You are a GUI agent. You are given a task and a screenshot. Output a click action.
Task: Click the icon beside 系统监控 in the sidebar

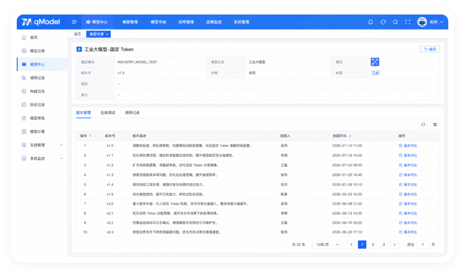[x=24, y=158]
